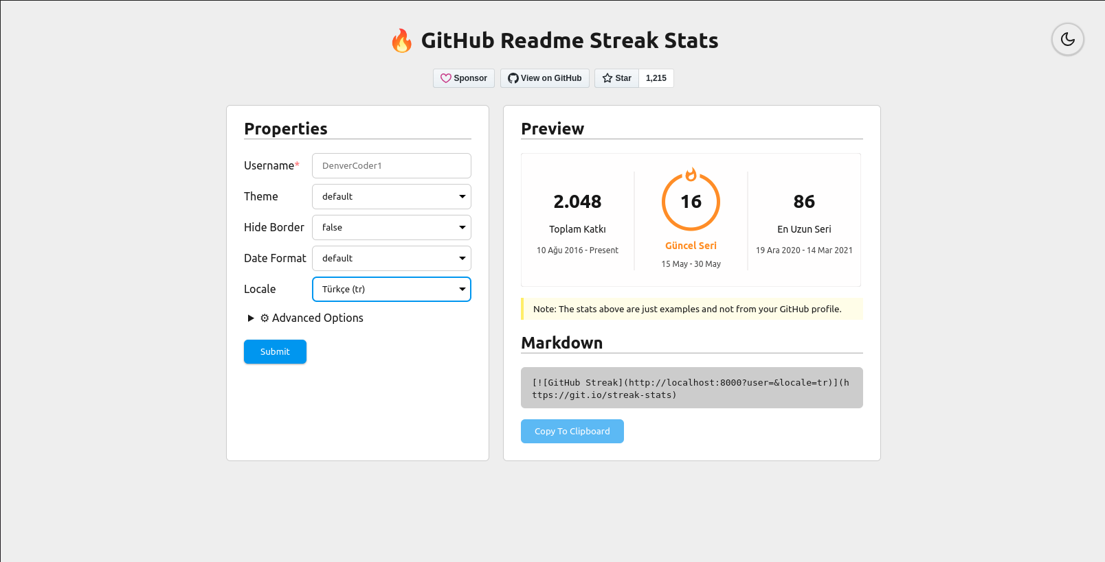View the 1,215 stargazers count
1105x562 pixels.
(656, 78)
